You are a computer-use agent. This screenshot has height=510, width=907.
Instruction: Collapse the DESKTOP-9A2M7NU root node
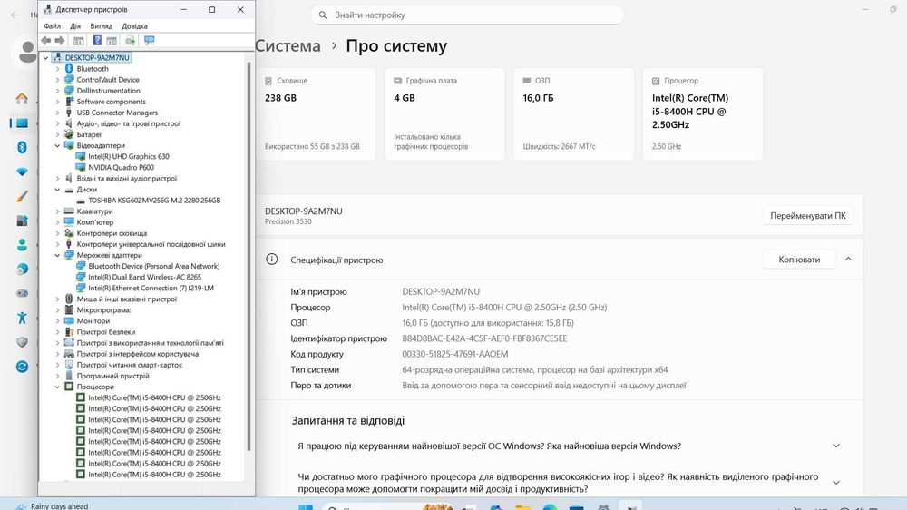coord(45,57)
